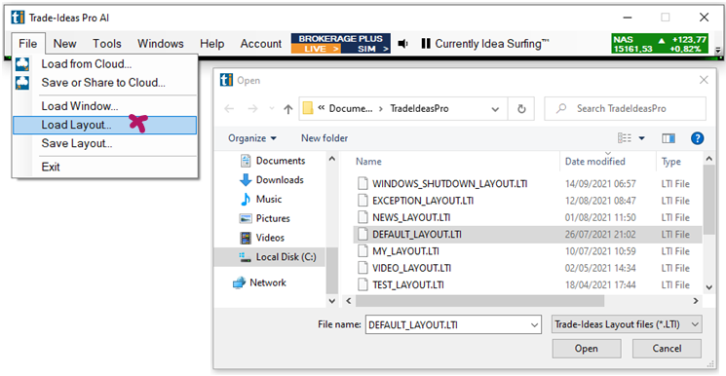Click the Load from Cloud icon
This screenshot has height=376, width=726.
coord(22,64)
